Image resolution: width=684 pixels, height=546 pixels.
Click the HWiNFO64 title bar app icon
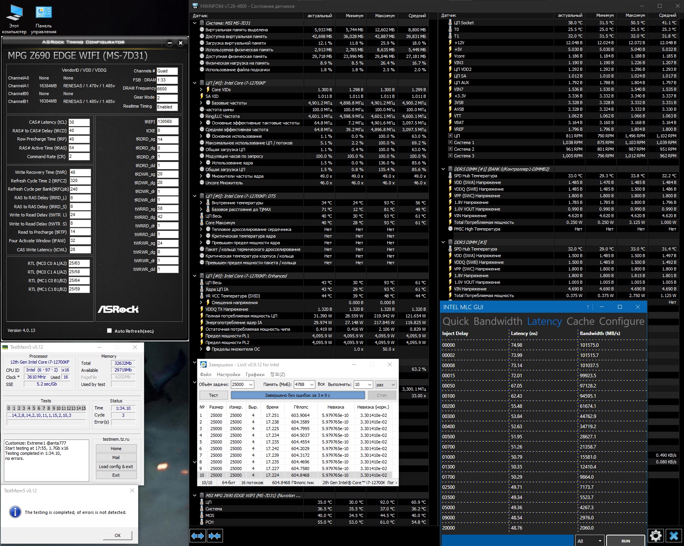pos(195,6)
